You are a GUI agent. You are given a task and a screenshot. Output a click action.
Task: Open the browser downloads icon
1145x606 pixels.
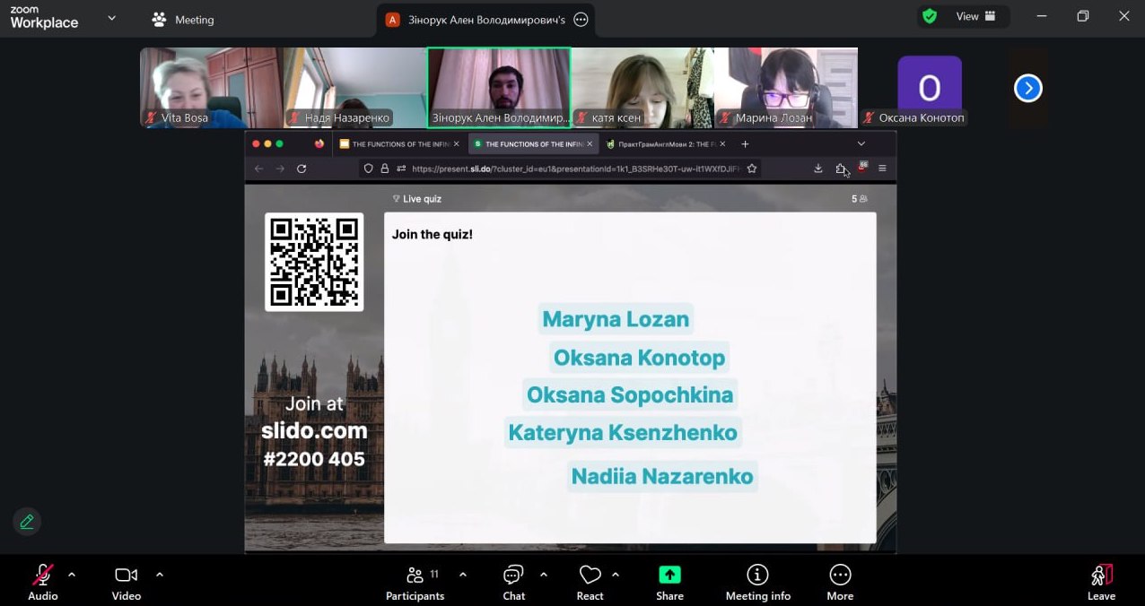coord(818,169)
